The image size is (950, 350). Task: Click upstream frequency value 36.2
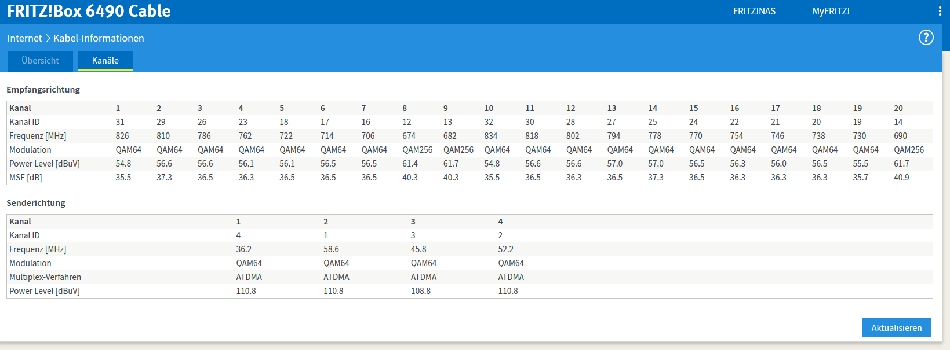pyautogui.click(x=244, y=249)
